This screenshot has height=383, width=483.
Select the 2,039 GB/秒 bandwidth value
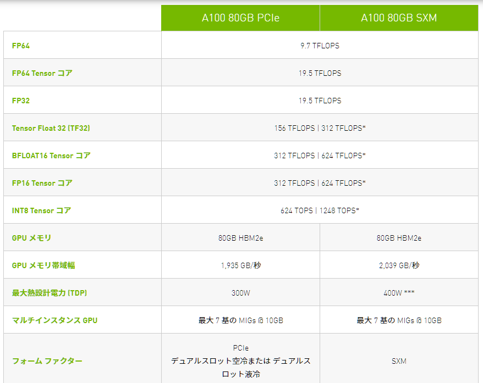tap(399, 265)
